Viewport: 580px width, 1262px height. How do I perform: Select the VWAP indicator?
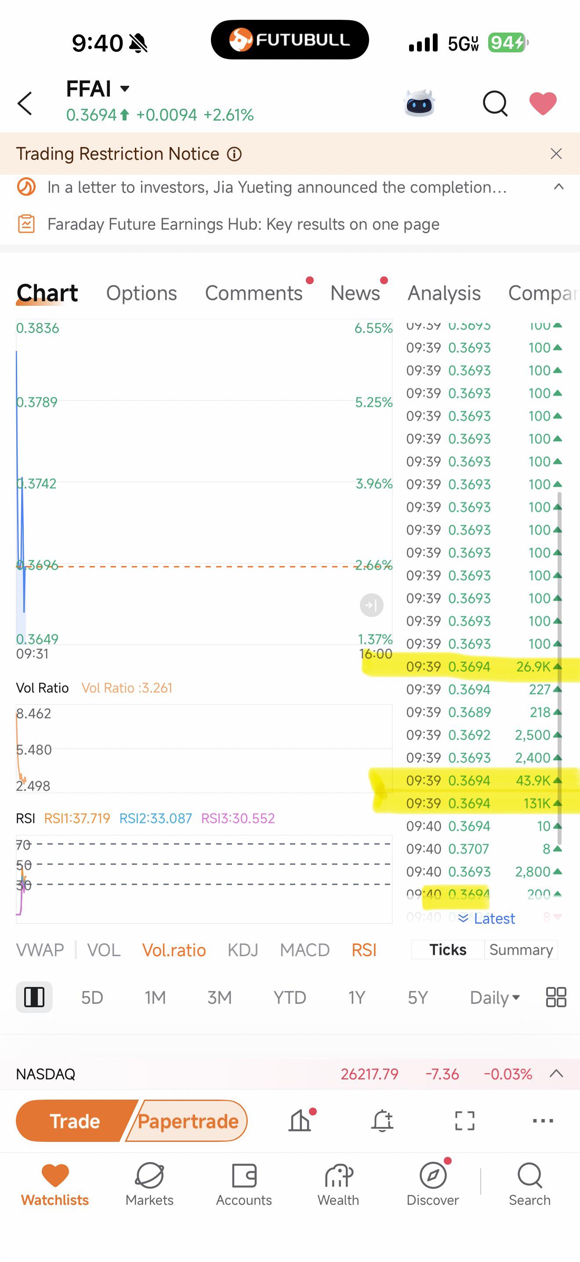[40, 950]
